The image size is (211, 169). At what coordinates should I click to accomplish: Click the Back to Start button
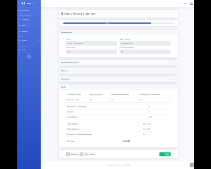click(x=87, y=154)
